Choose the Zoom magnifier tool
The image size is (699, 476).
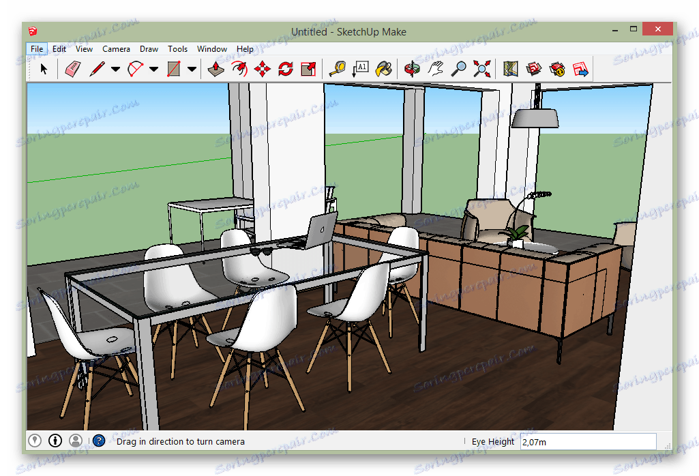click(x=458, y=69)
